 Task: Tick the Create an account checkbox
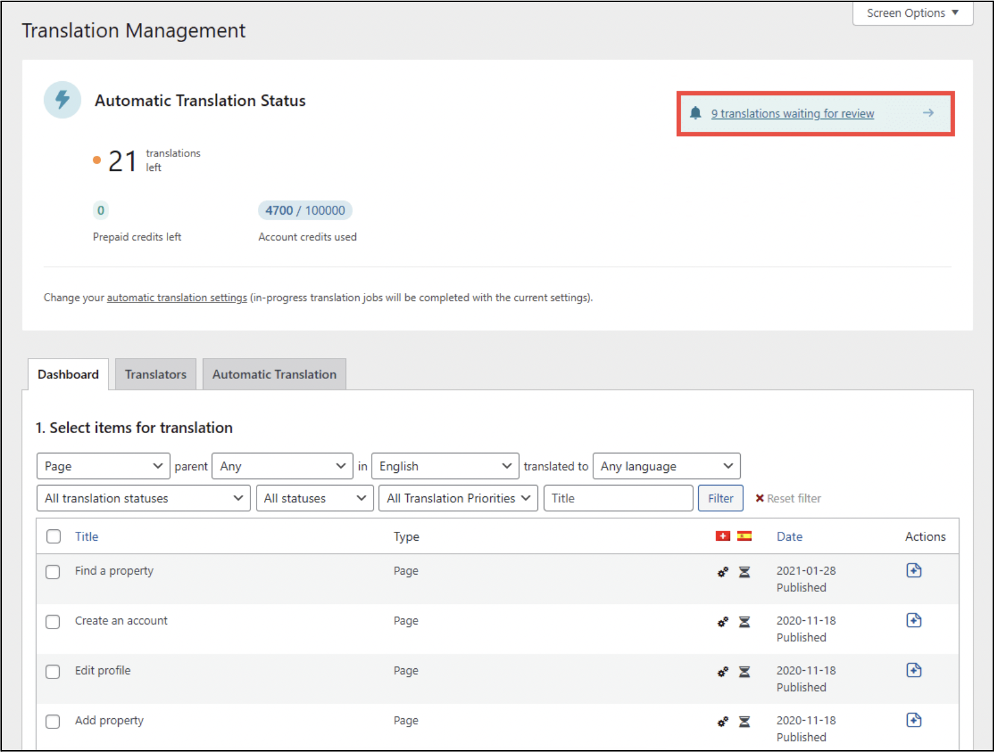click(x=53, y=621)
